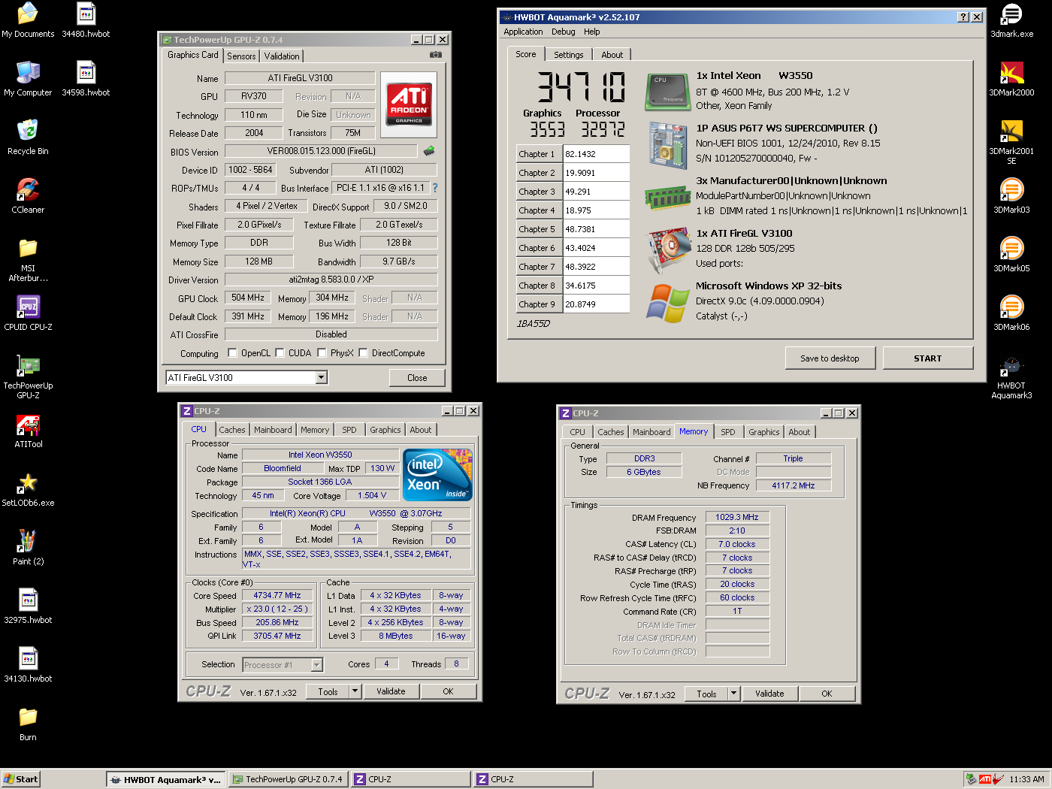Click the Windows Start button
Screen dimensions: 1052x789
coord(20,779)
